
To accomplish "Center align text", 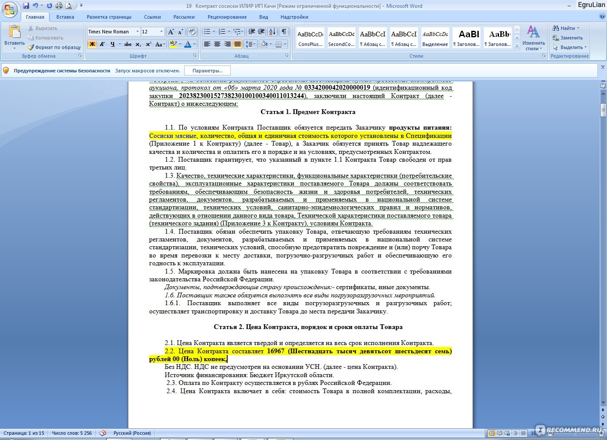I will click(217, 44).
